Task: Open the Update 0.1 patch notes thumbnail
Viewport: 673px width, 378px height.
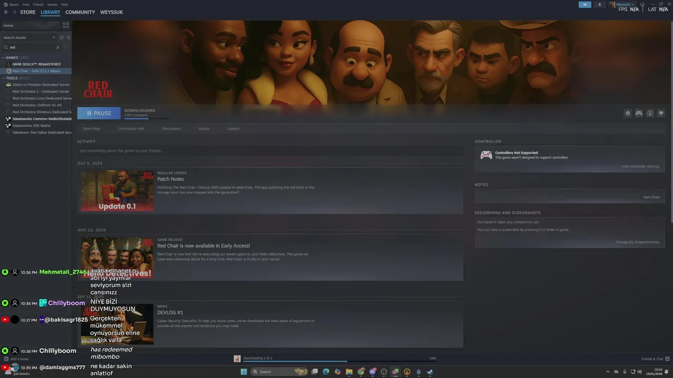Action: pyautogui.click(x=117, y=191)
